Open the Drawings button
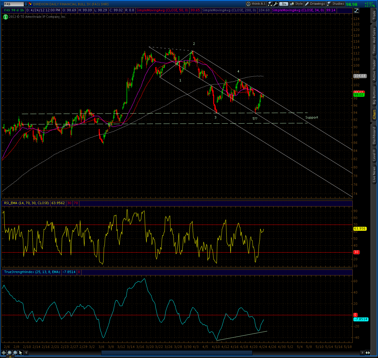The width and height of the screenshot is (378, 358). point(315,4)
